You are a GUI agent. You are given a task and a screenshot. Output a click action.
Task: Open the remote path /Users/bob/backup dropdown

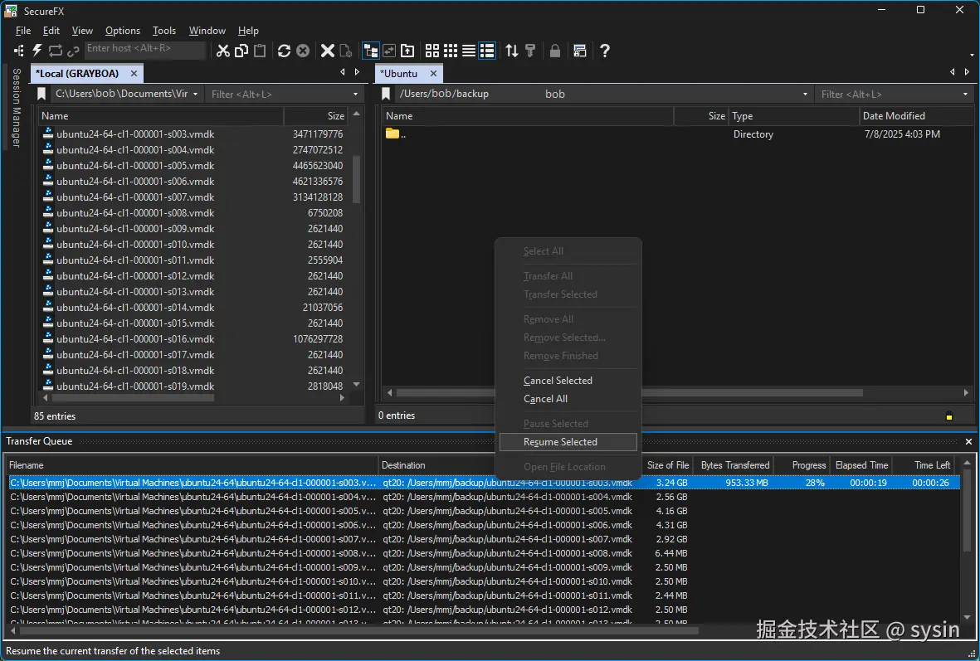(805, 95)
